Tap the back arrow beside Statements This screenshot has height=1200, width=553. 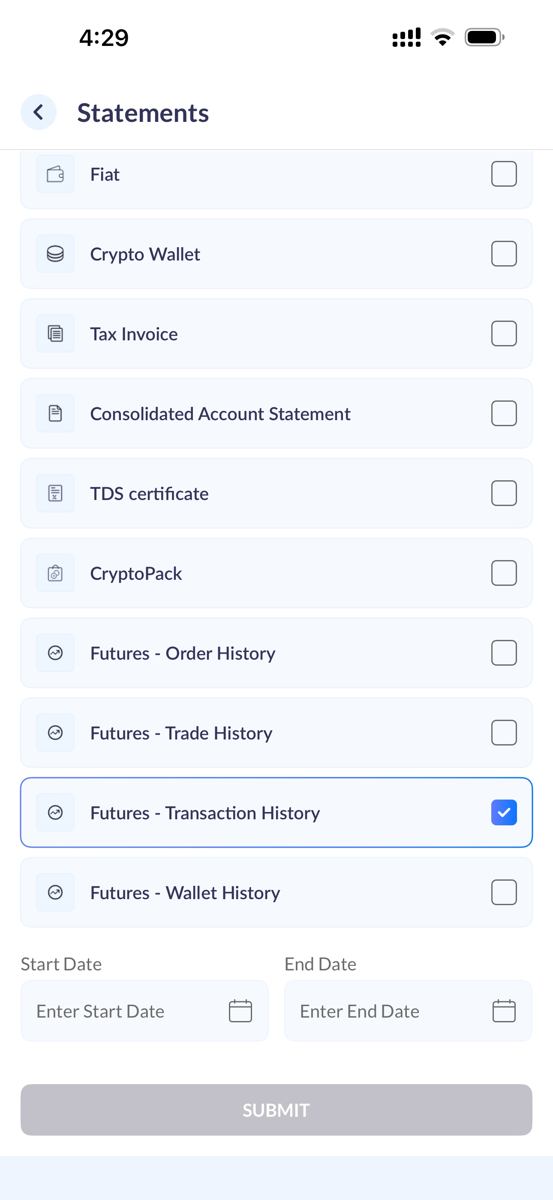pyautogui.click(x=39, y=112)
